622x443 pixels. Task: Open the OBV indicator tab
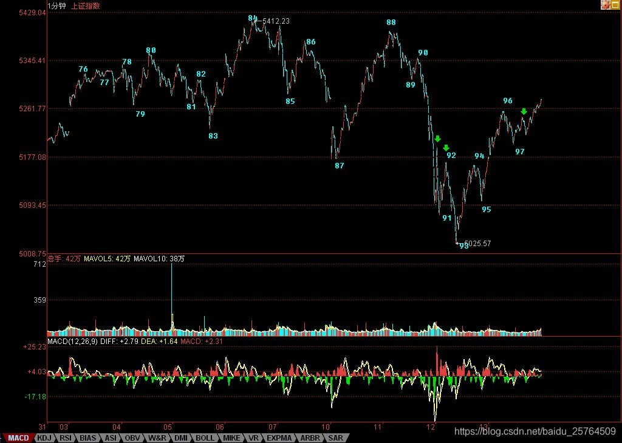pyautogui.click(x=132, y=438)
